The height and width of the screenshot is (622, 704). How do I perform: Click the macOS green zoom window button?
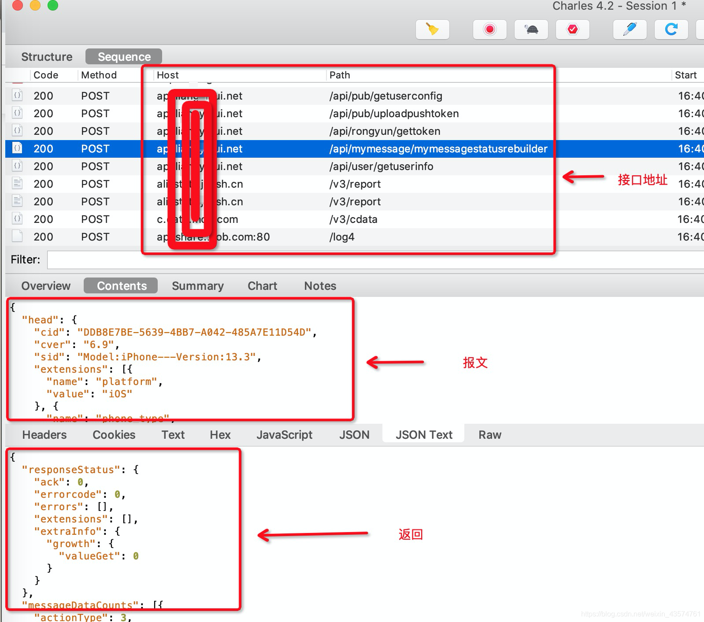(x=53, y=5)
